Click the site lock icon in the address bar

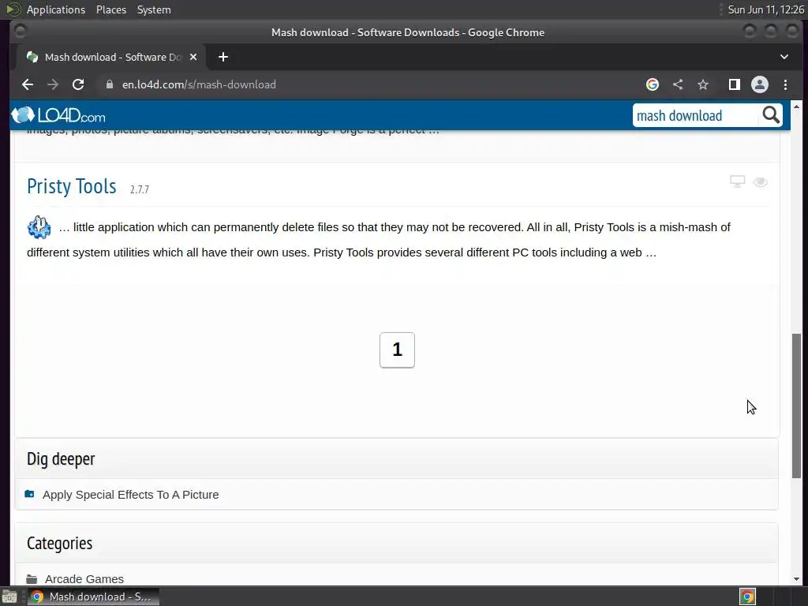109,84
